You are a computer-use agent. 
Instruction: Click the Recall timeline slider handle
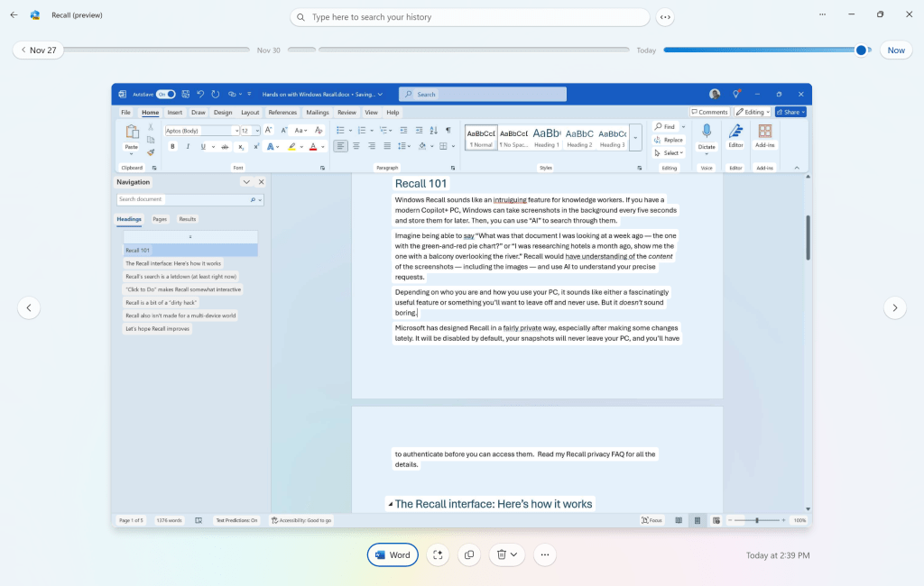[861, 50]
